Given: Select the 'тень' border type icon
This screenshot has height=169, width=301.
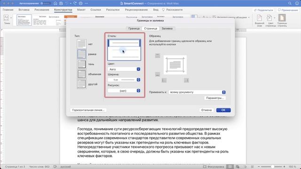Looking at the screenshot, I should (x=81, y=64).
